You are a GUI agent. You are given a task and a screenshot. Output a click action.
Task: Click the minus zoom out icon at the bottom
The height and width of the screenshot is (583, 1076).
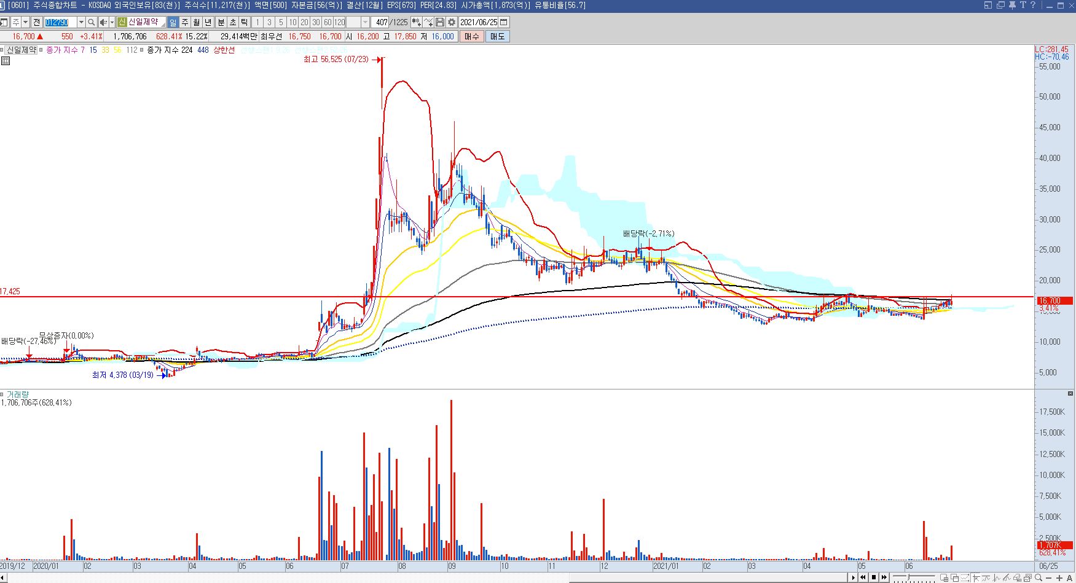pos(1048,577)
